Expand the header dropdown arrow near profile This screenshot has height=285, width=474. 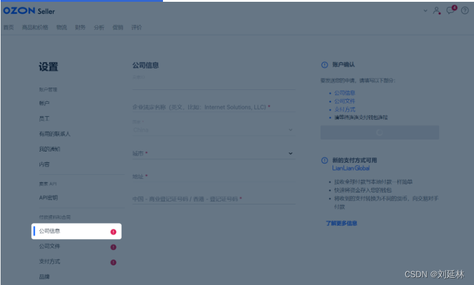425,11
